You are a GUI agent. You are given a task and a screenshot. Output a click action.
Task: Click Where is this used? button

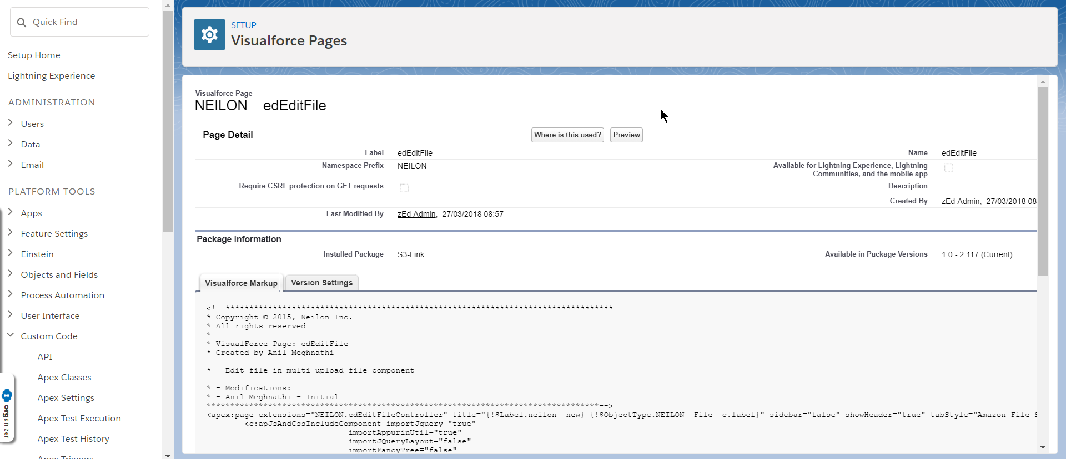(x=567, y=135)
